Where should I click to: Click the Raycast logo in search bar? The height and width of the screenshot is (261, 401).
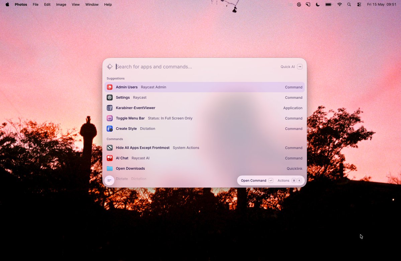point(110,67)
